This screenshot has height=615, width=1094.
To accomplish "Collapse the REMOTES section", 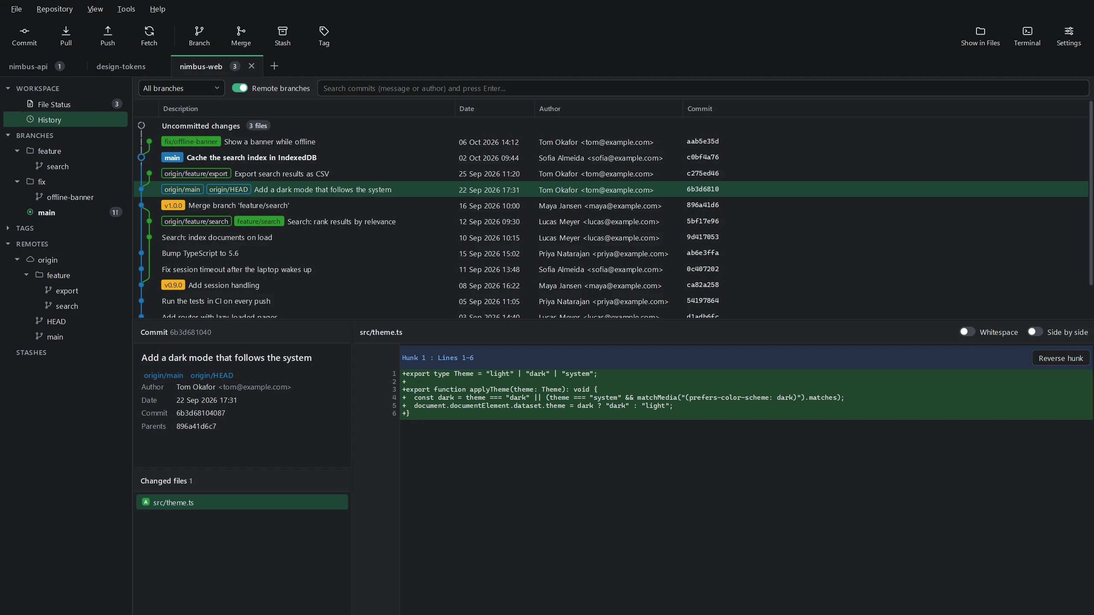I will [8, 244].
